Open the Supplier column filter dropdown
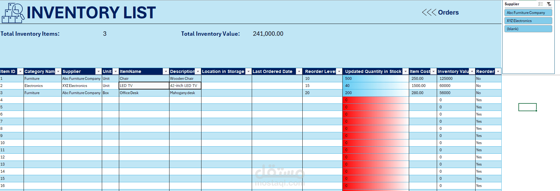This screenshot has width=560, height=191. 98,71
